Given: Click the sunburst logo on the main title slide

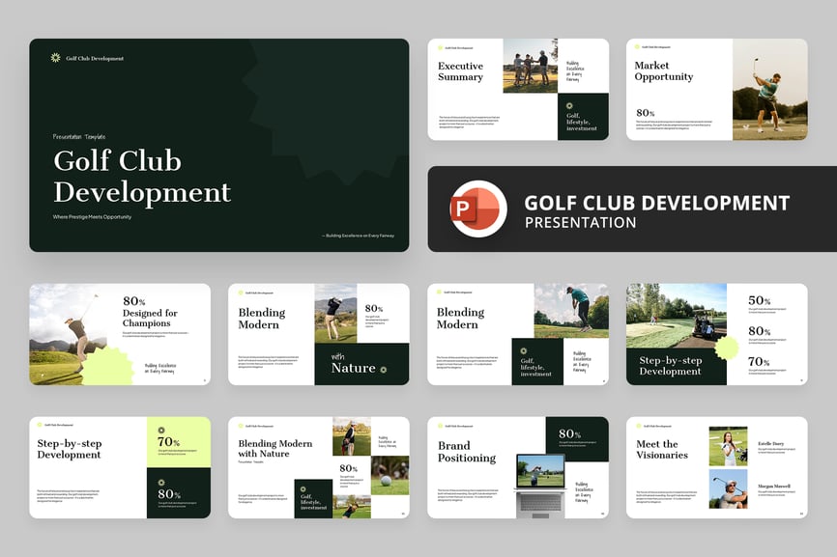Looking at the screenshot, I should click(x=56, y=58).
